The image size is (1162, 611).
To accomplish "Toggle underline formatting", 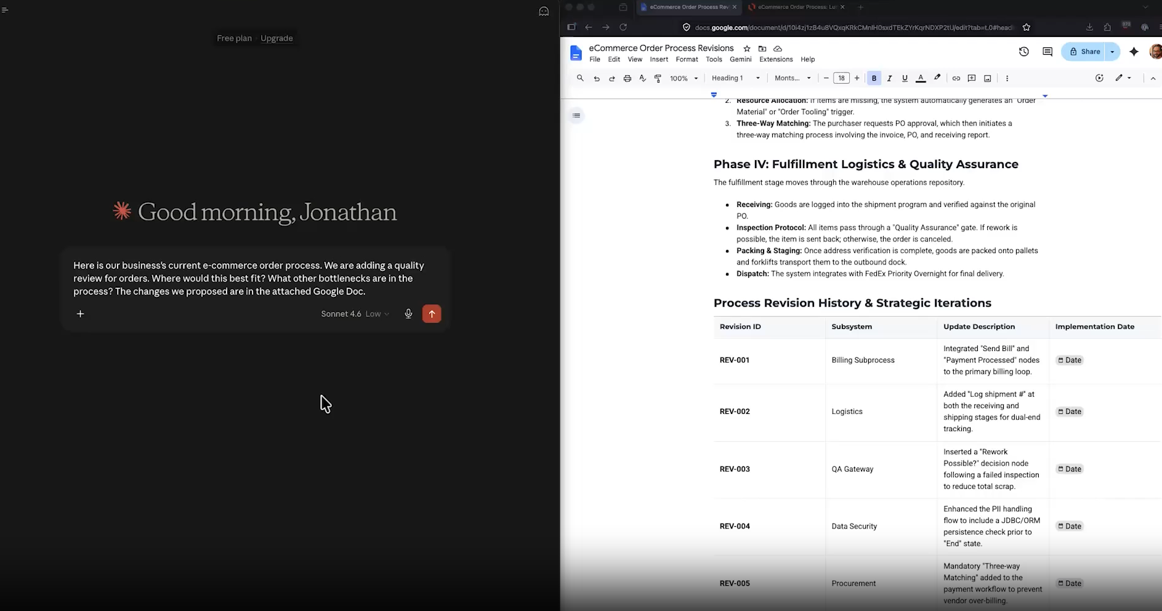I will [905, 78].
